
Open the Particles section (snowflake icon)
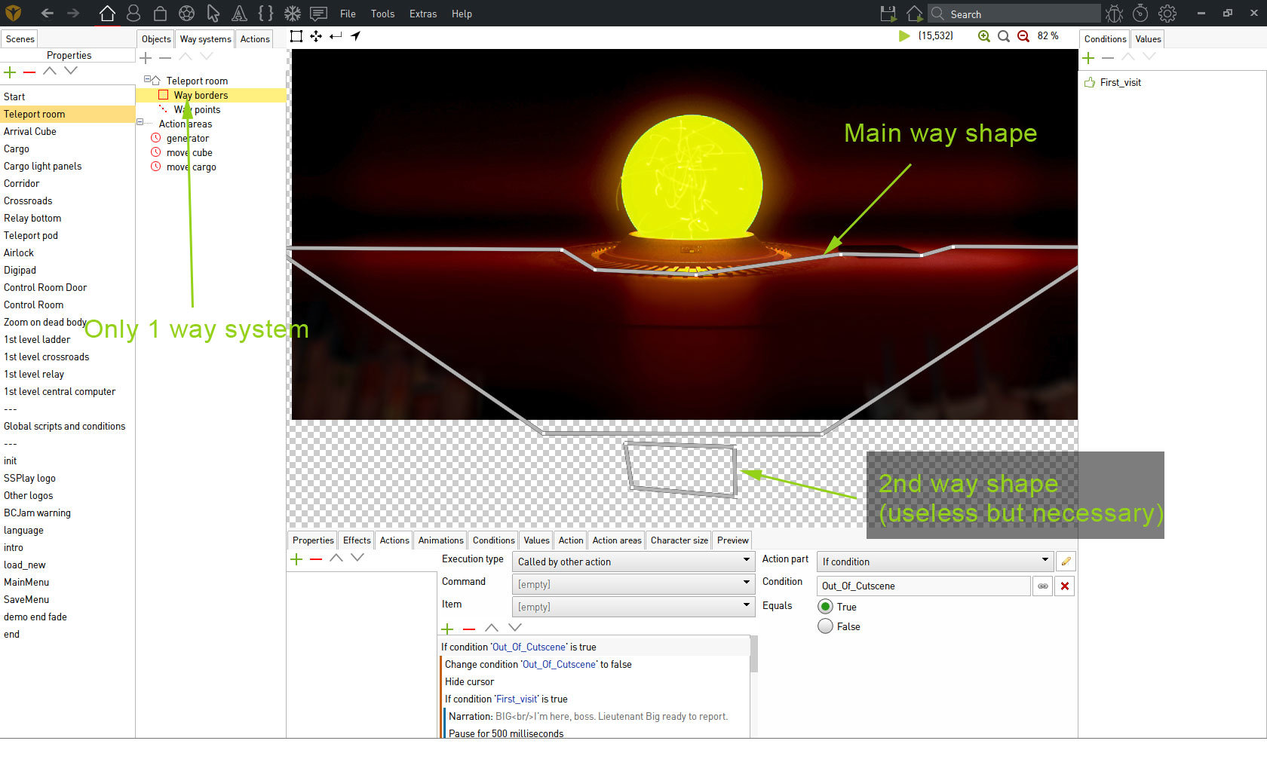click(292, 14)
